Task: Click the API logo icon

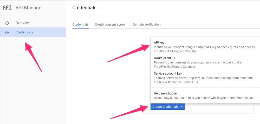Action: [x=7, y=8]
